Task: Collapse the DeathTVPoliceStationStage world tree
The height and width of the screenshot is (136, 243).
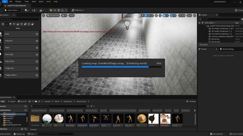Action: (x=206, y=26)
